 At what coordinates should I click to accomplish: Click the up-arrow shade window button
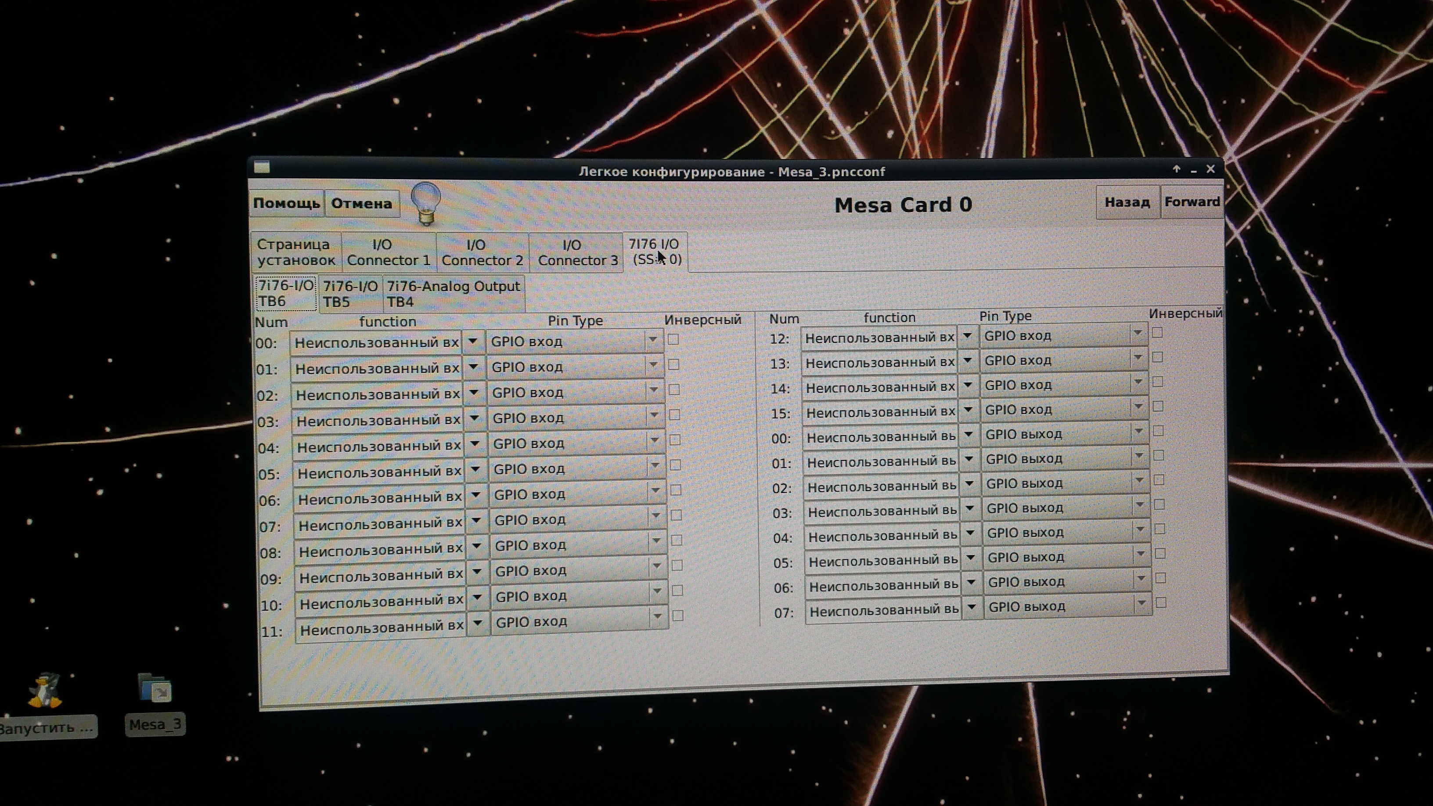(1176, 169)
